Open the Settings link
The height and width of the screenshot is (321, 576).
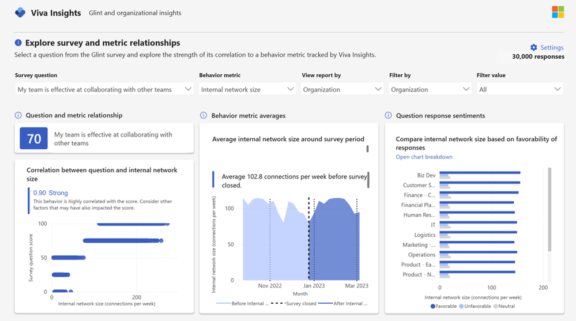pyautogui.click(x=552, y=47)
